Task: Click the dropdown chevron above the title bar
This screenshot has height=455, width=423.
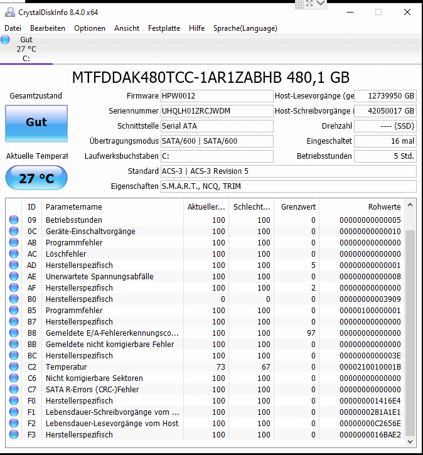Action: click(321, 4)
